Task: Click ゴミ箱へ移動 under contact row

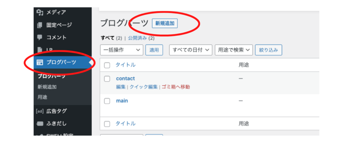Action: point(176,87)
